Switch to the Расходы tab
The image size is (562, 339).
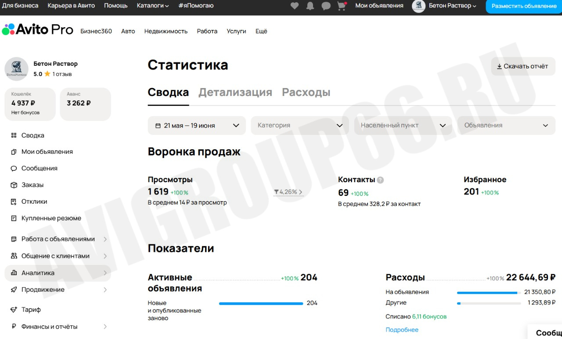[306, 92]
